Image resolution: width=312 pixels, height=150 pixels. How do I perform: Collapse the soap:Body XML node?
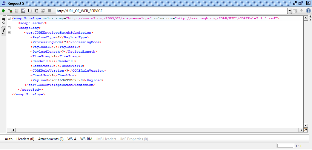[x=9, y=28]
